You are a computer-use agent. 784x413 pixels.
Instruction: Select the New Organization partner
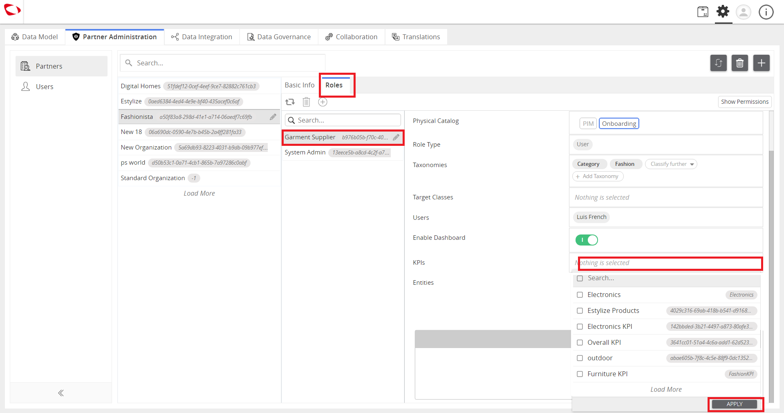coord(199,147)
